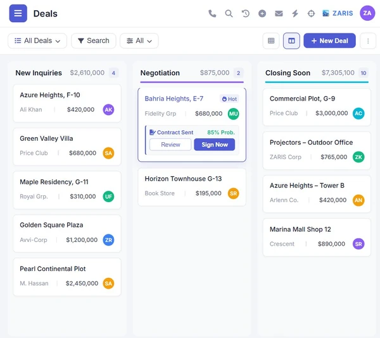Open the ZA user avatar
This screenshot has height=338, width=380.
click(x=367, y=13)
